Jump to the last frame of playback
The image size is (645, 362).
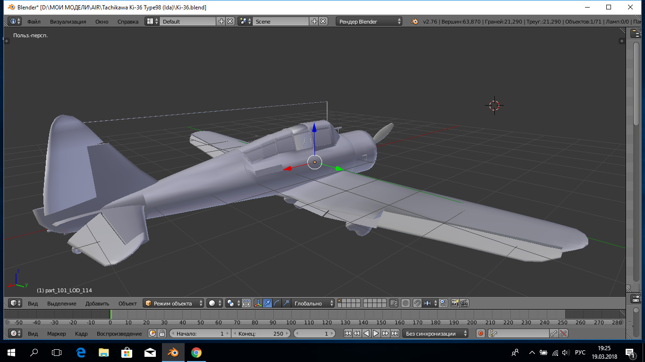395,334
